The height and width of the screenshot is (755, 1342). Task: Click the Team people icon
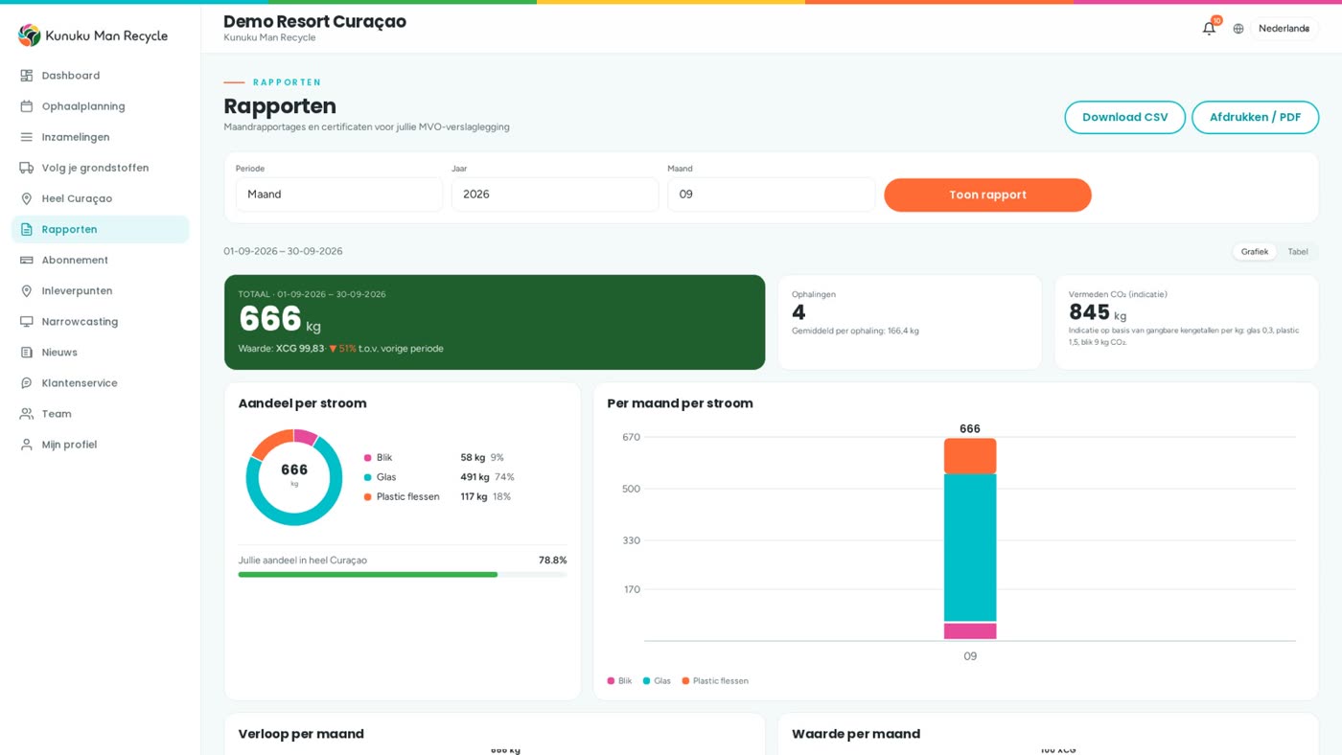27,413
